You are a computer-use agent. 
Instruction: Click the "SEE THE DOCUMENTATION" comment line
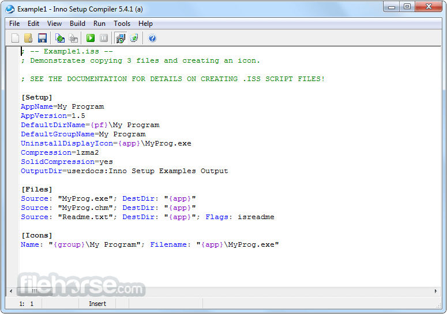(x=173, y=79)
